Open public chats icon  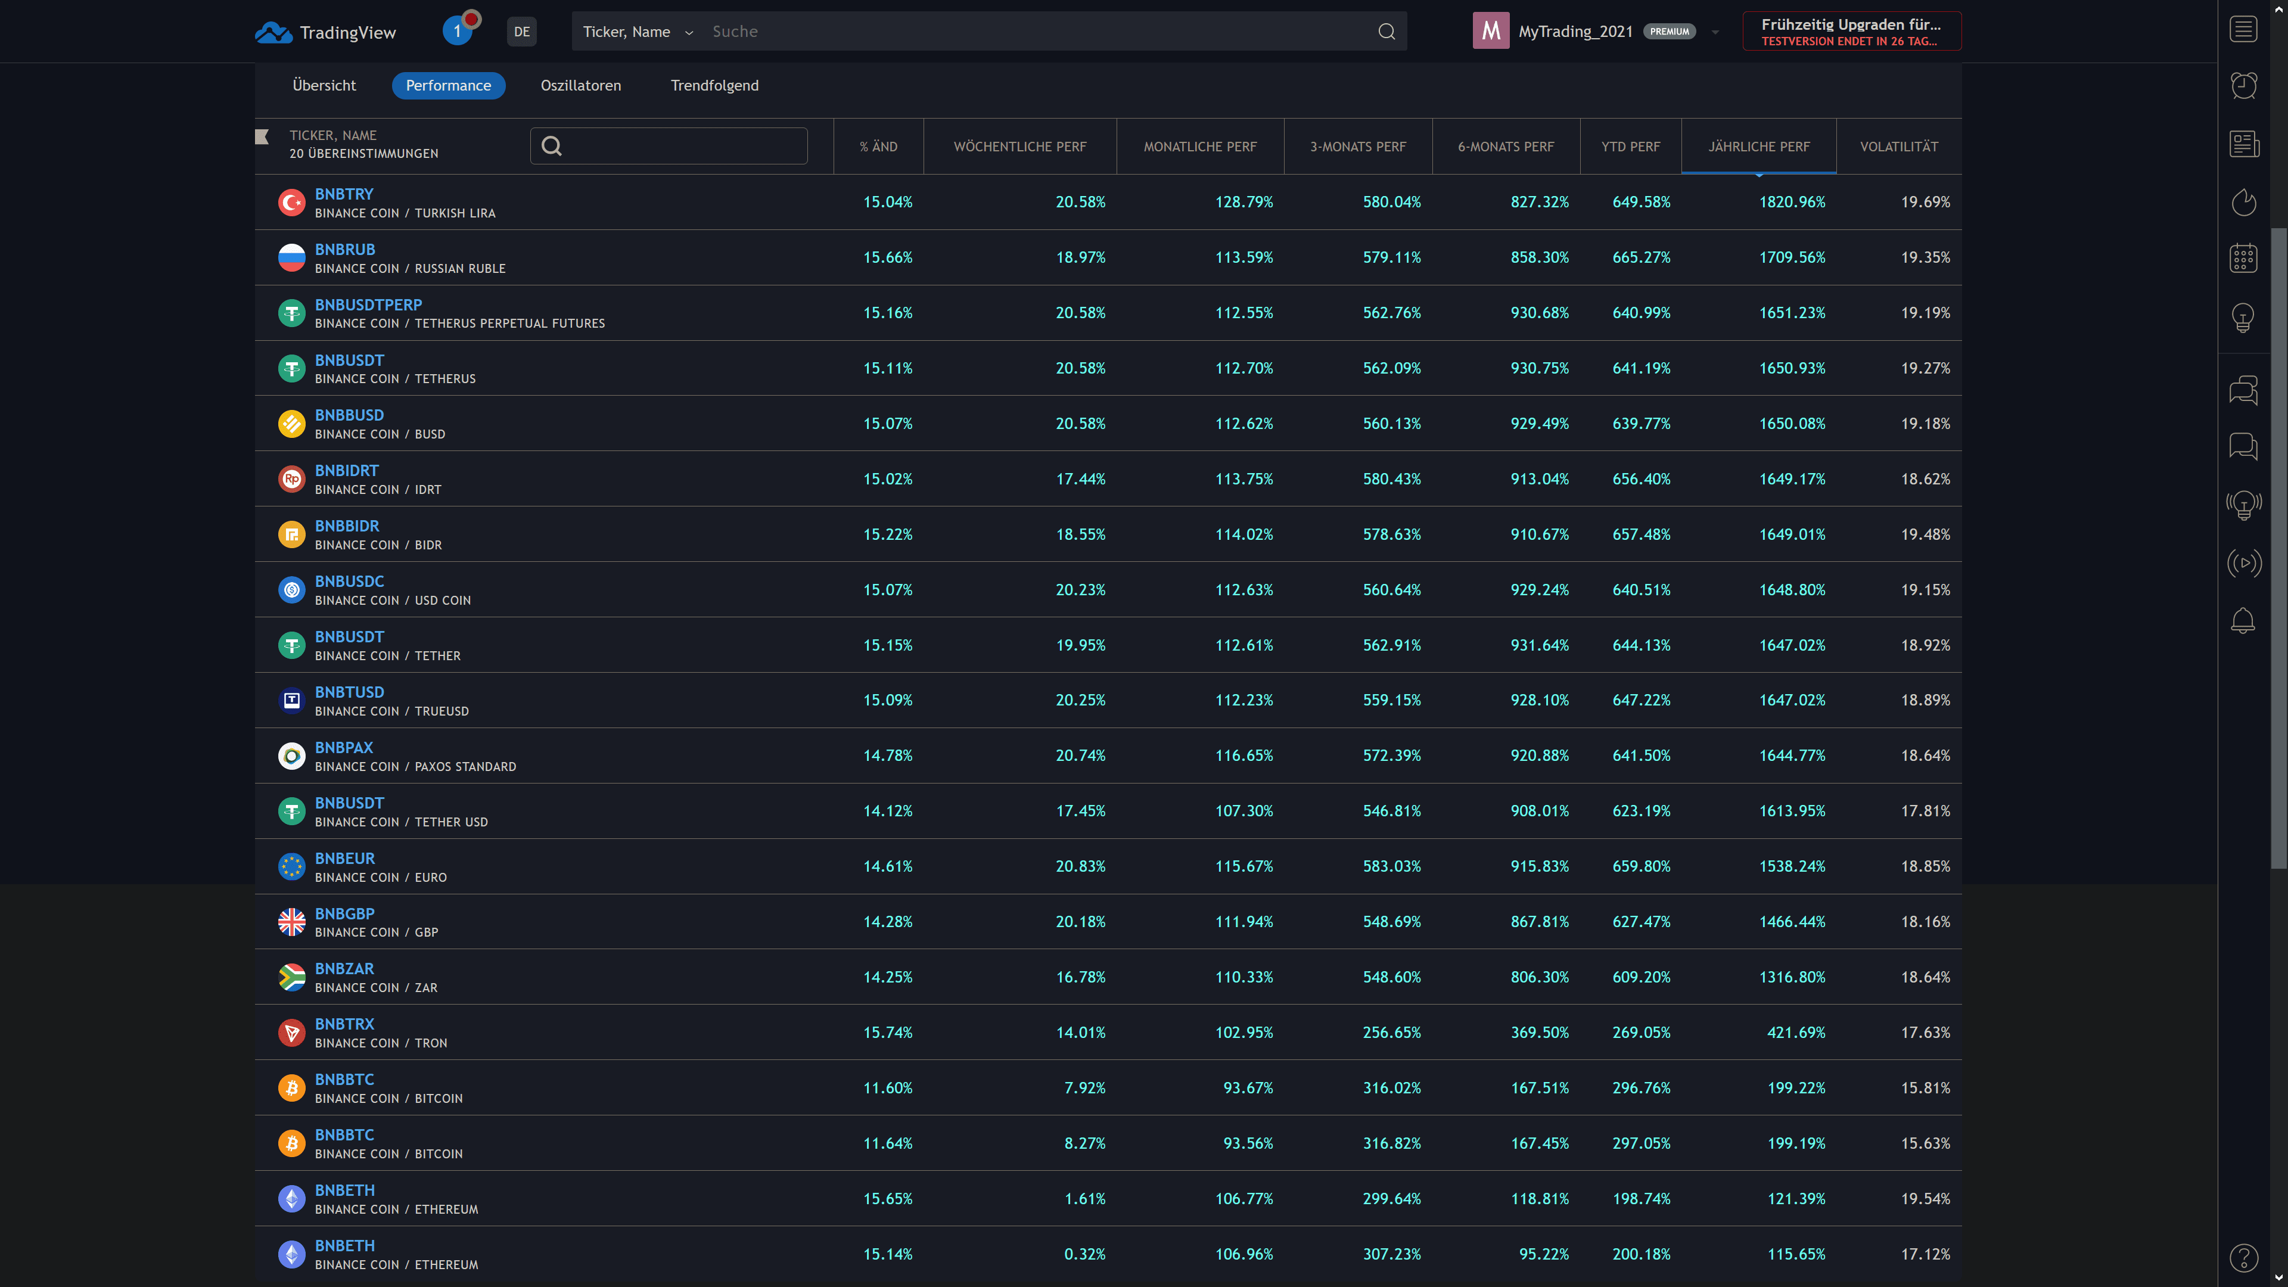[2243, 390]
